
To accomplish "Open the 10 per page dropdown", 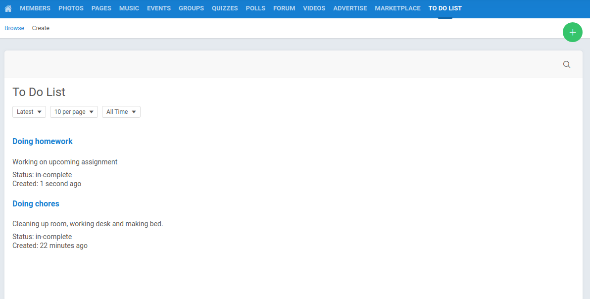I will point(74,112).
